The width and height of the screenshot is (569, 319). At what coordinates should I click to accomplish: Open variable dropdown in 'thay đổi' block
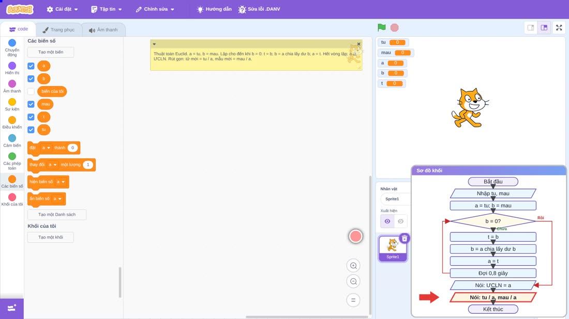coord(53,165)
